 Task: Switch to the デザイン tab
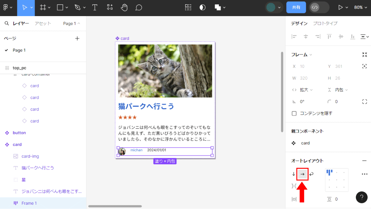(x=299, y=24)
